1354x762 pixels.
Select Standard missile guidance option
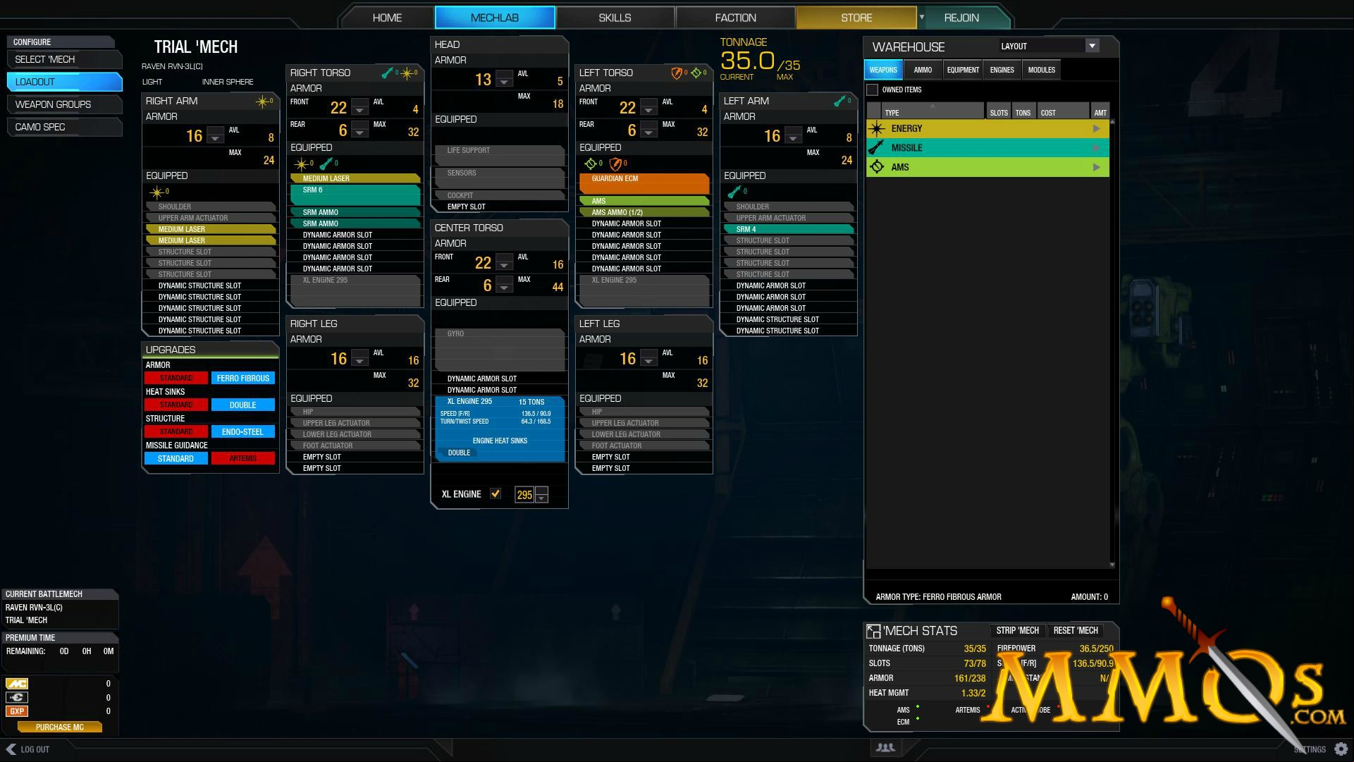[x=176, y=459]
